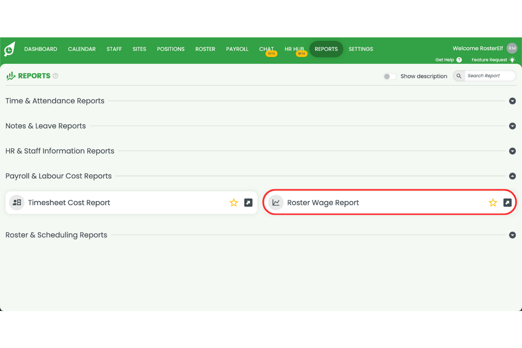Screen dimensions: 522x348
Task: Open the CHAT beta feature
Action: pyautogui.click(x=266, y=49)
